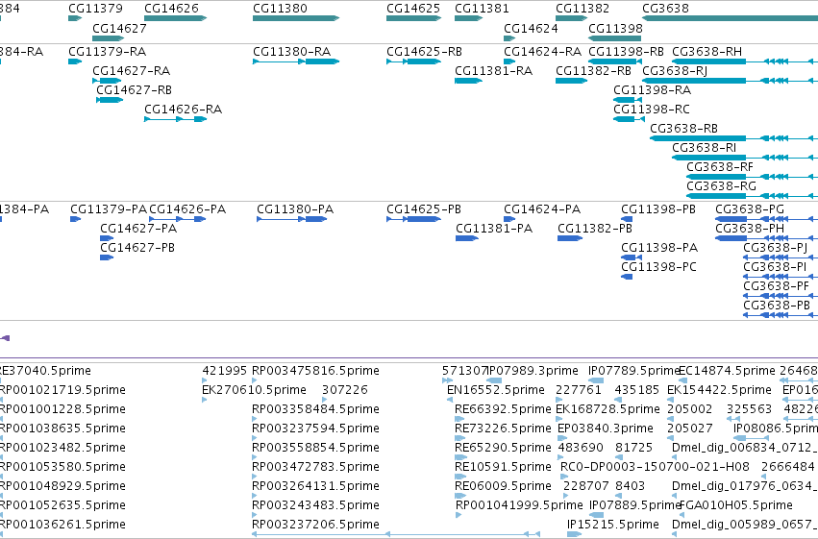Select EST IP15215.5prime
818x539 pixels.
(x=575, y=534)
